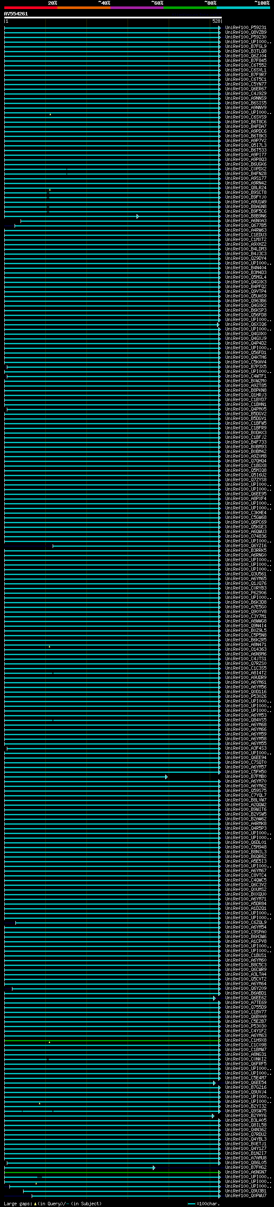This screenshot has width=274, height=1207.
Task: Click label UniRef100_Q6ER67
Action: [x=245, y=89]
